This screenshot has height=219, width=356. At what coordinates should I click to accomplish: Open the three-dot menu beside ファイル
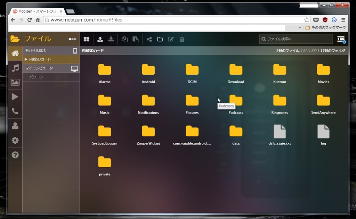click(x=72, y=39)
